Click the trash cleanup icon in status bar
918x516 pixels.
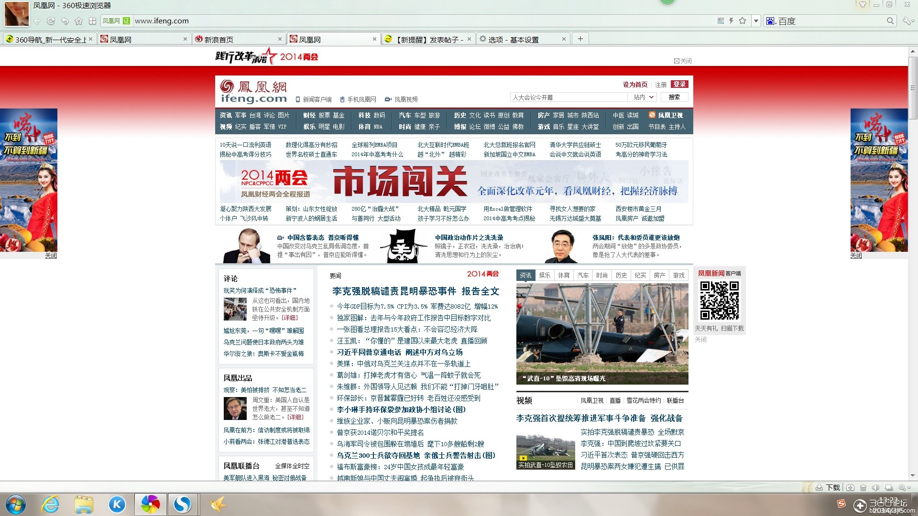tap(863, 487)
